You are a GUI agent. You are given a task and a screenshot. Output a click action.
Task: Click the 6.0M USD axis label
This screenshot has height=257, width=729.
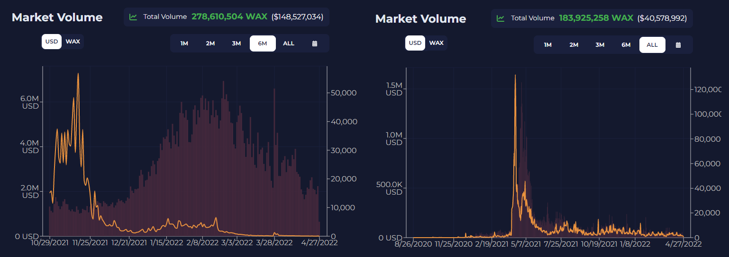point(29,102)
